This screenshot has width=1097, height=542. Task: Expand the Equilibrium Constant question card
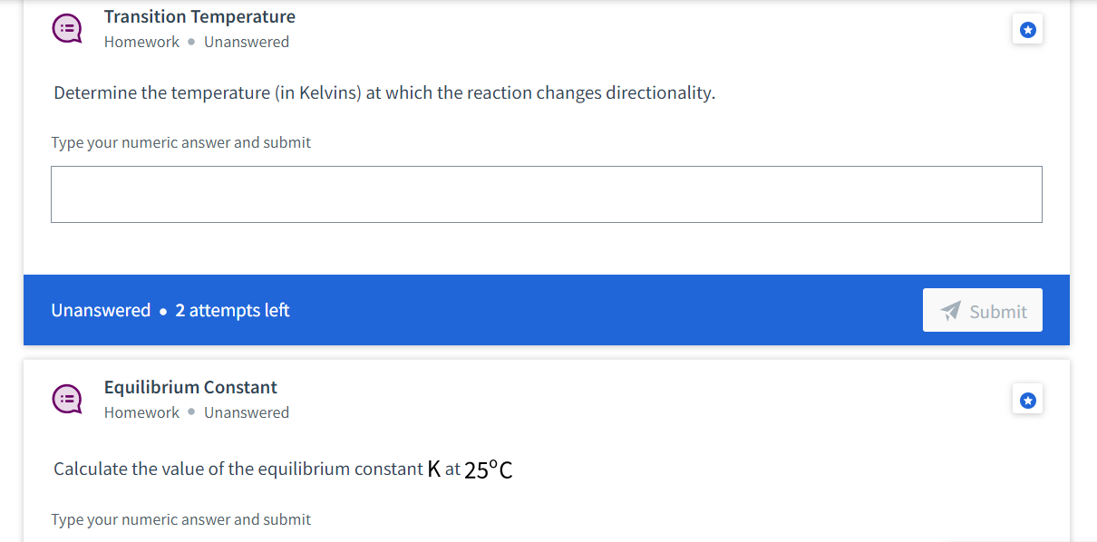coord(190,387)
